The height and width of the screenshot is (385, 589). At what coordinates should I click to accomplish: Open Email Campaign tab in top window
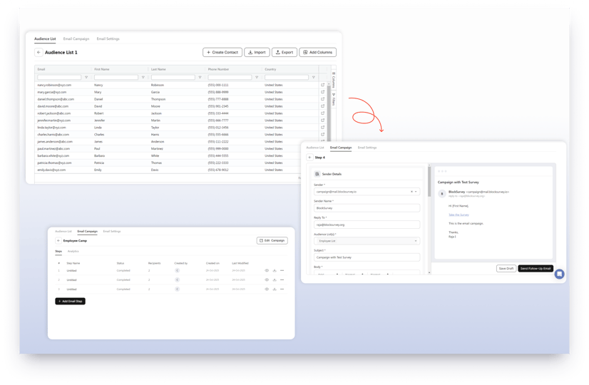(76, 38)
